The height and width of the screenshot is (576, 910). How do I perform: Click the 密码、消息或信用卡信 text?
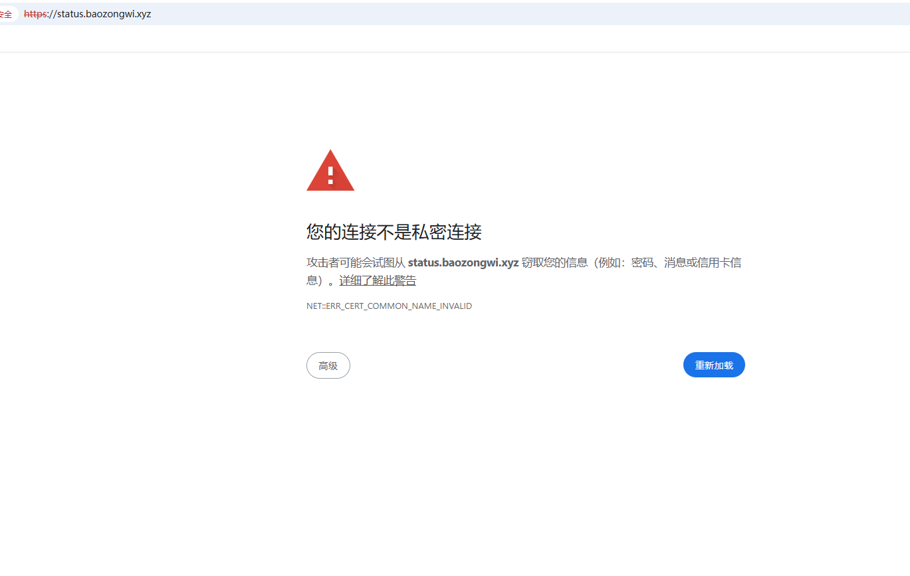click(x=687, y=262)
